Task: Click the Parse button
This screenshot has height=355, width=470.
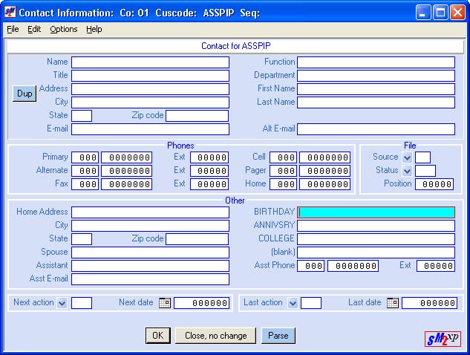Action: click(x=278, y=336)
